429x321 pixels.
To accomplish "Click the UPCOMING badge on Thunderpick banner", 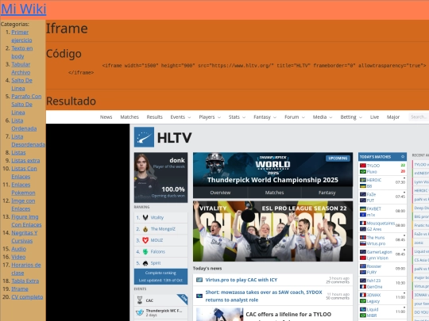I will pyautogui.click(x=338, y=159).
